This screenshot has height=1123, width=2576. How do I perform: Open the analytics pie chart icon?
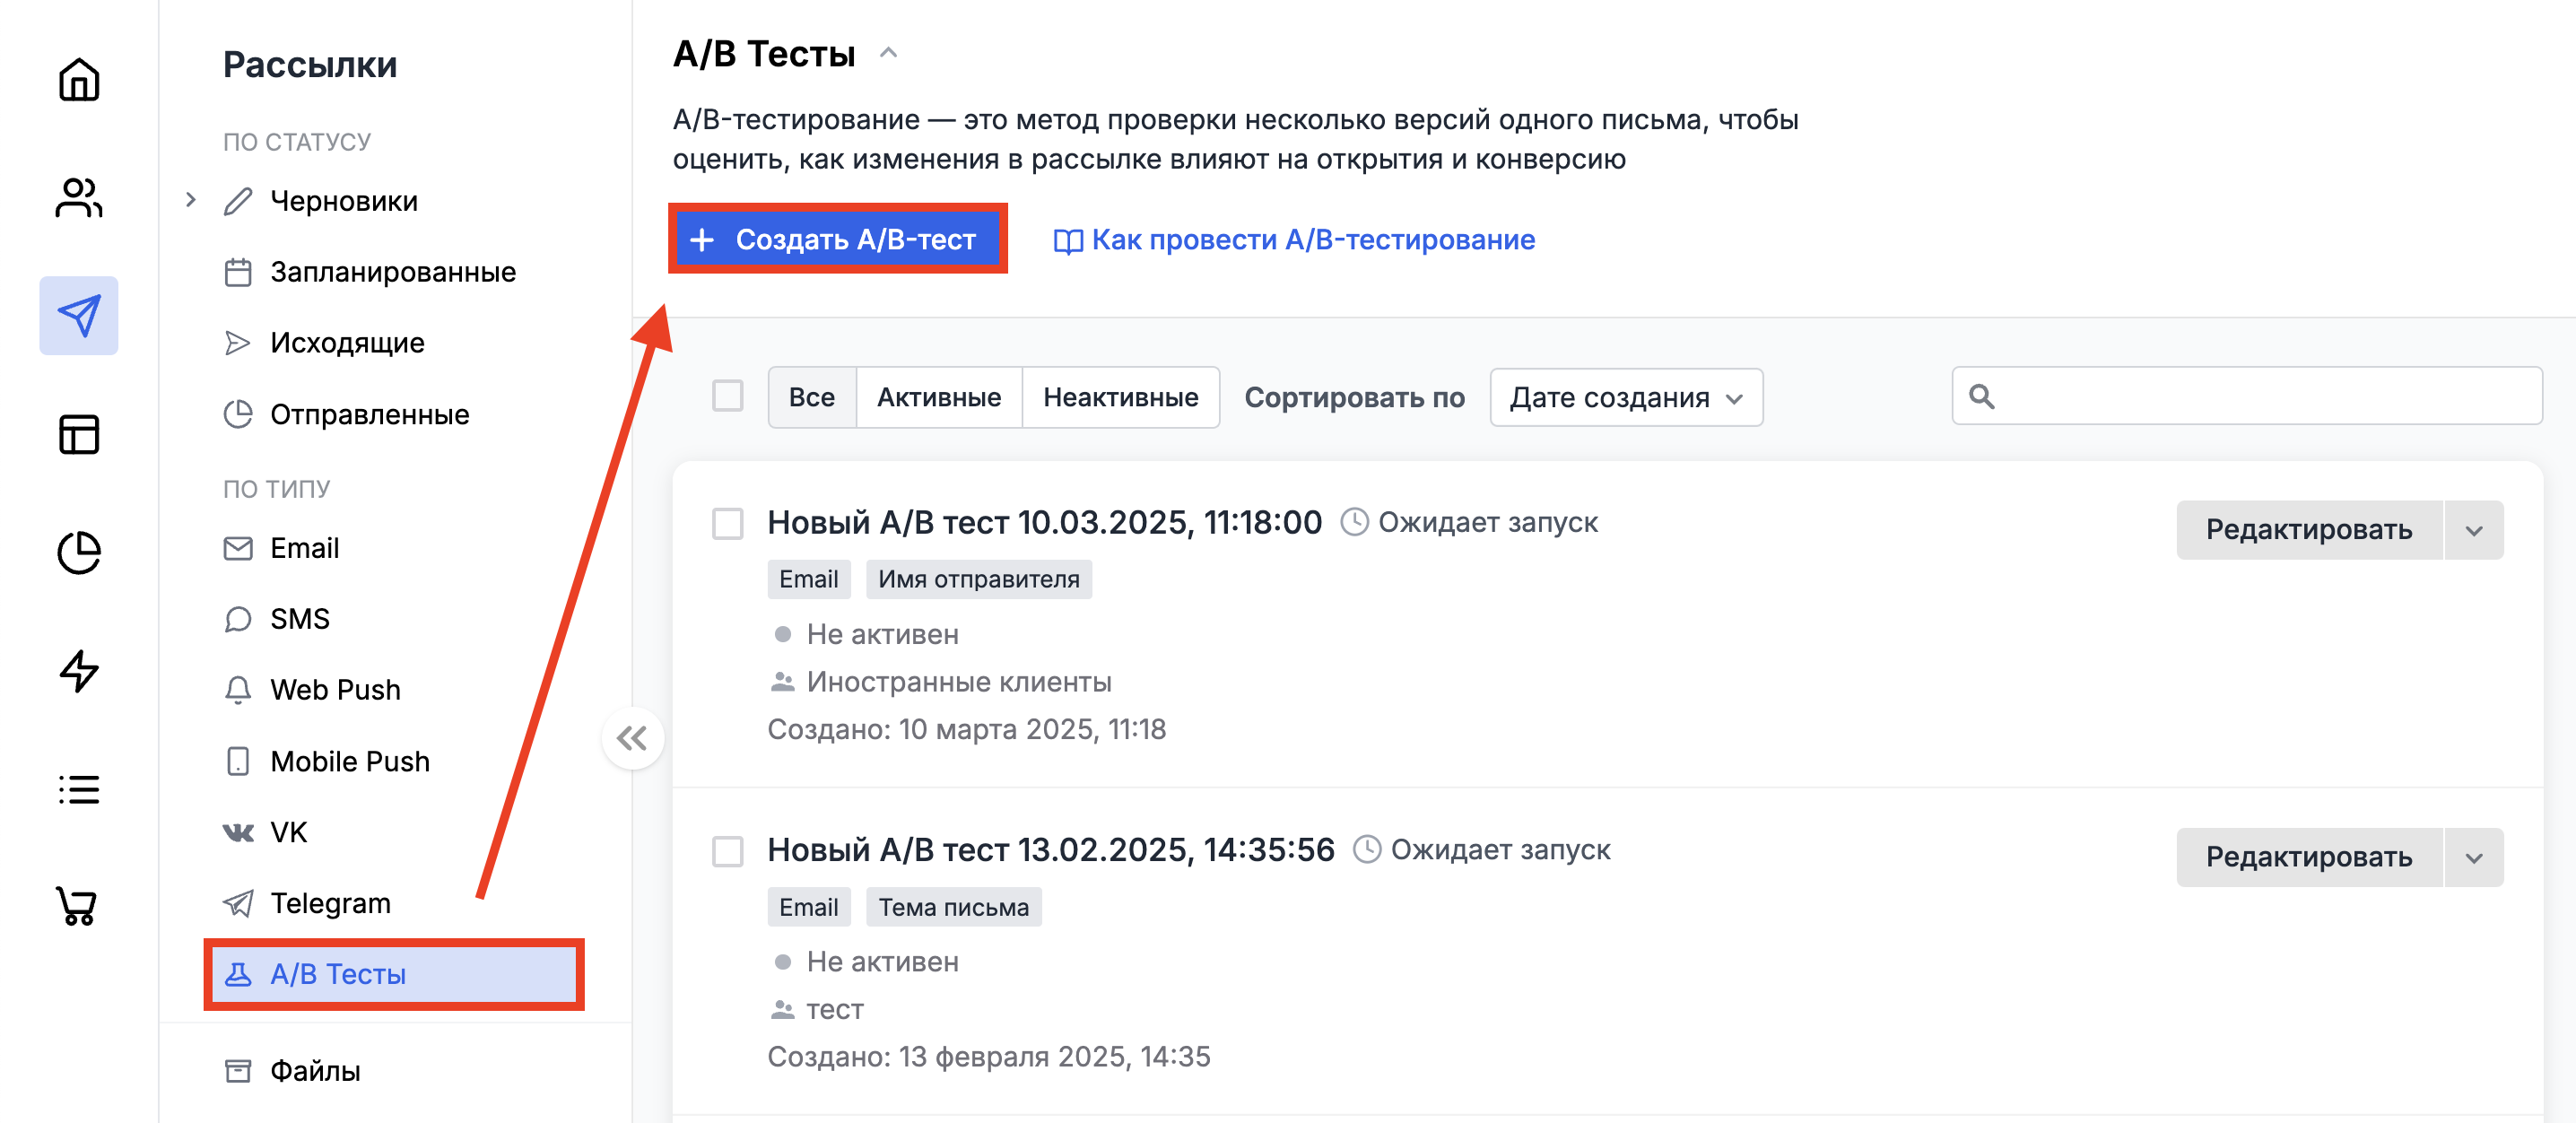tap(78, 552)
